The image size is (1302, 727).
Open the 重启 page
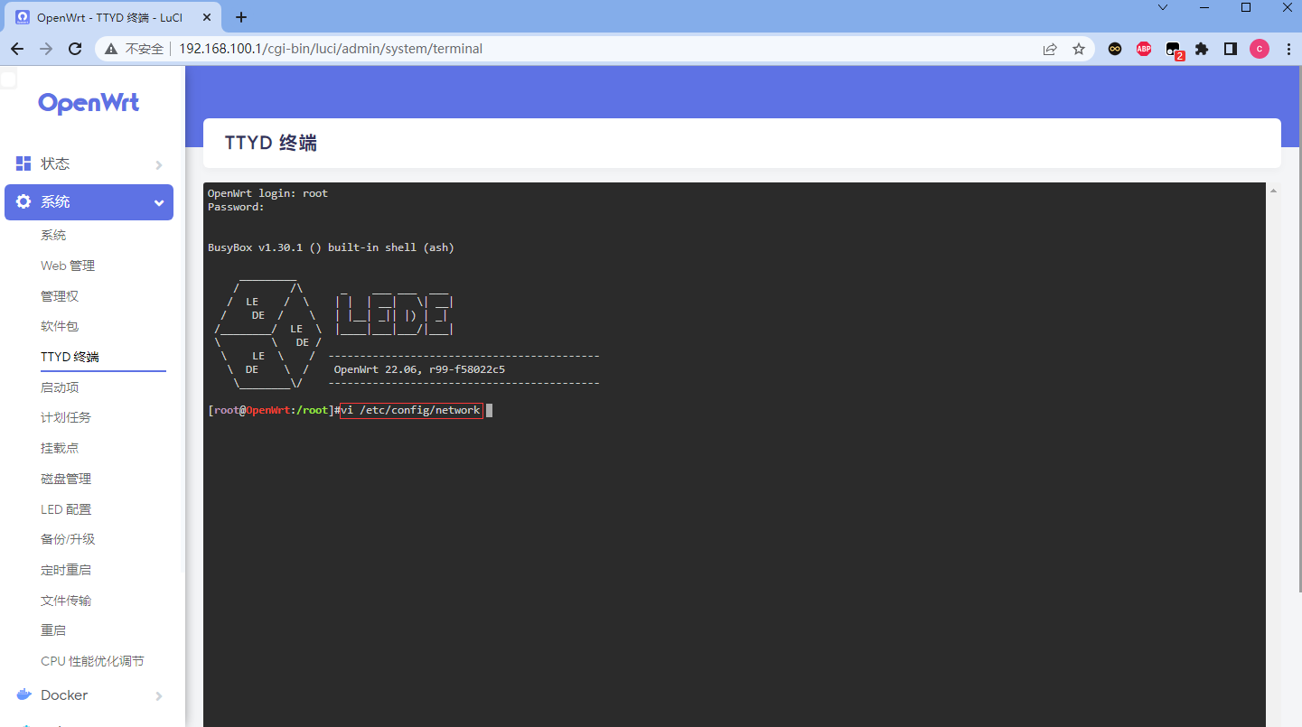(x=53, y=630)
